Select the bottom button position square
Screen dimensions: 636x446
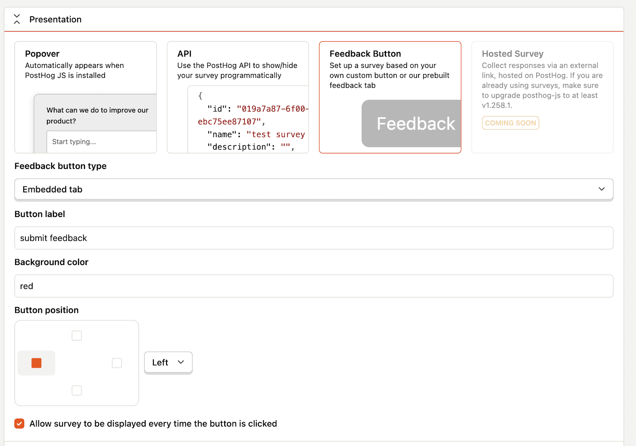point(77,390)
